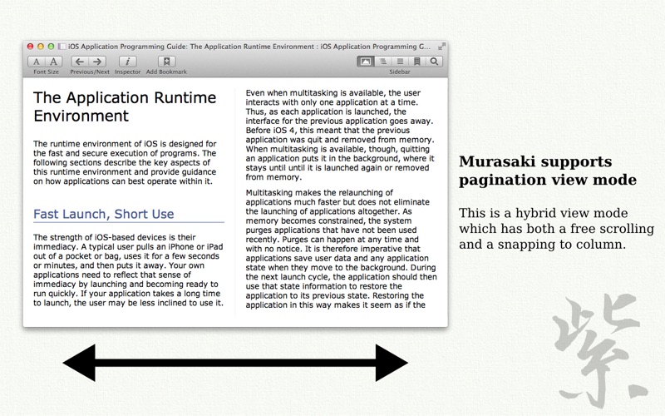Click the 'Fast Launch, Short Use' heading
This screenshot has height=416, width=665.
(x=104, y=214)
